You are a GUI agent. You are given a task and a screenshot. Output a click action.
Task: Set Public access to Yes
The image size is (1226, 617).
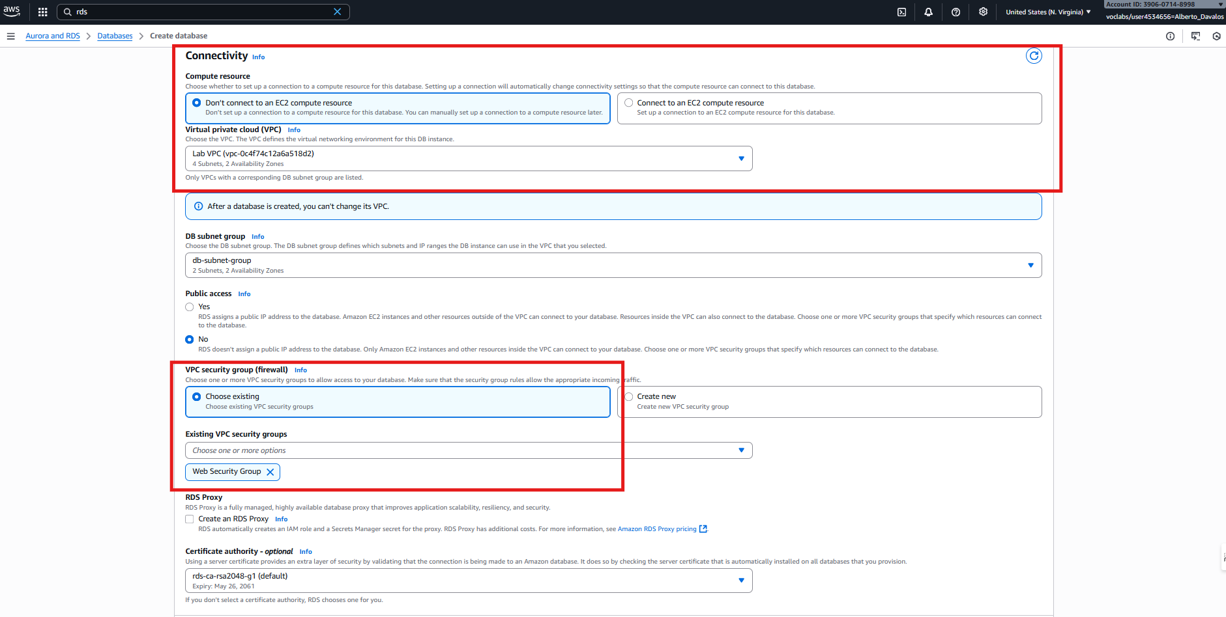(x=190, y=307)
